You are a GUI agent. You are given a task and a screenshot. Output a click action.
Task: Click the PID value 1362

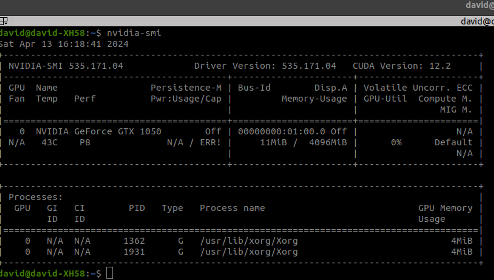[x=134, y=241]
